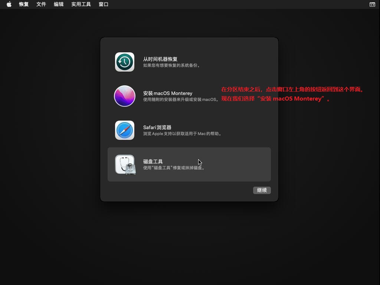
Task: Click the clock face on the Time Machine icon
Action: [x=125, y=62]
